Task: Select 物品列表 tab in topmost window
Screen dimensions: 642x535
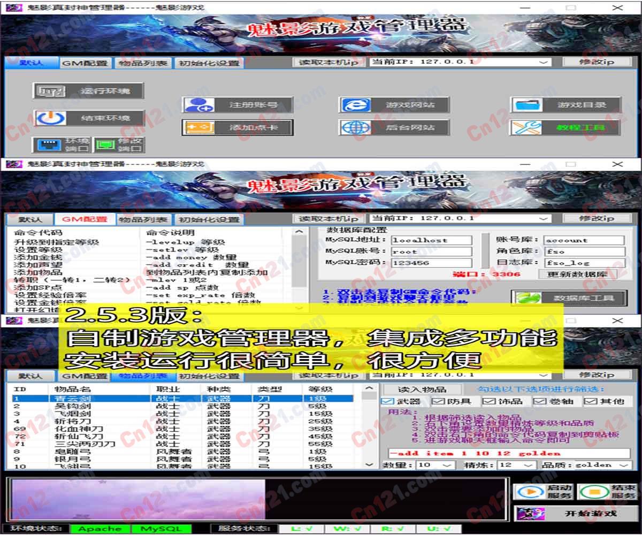Action: click(x=142, y=63)
